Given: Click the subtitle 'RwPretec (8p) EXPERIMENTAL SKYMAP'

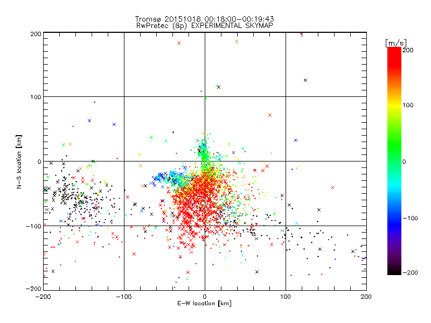Looking at the screenshot, I should point(205,26).
